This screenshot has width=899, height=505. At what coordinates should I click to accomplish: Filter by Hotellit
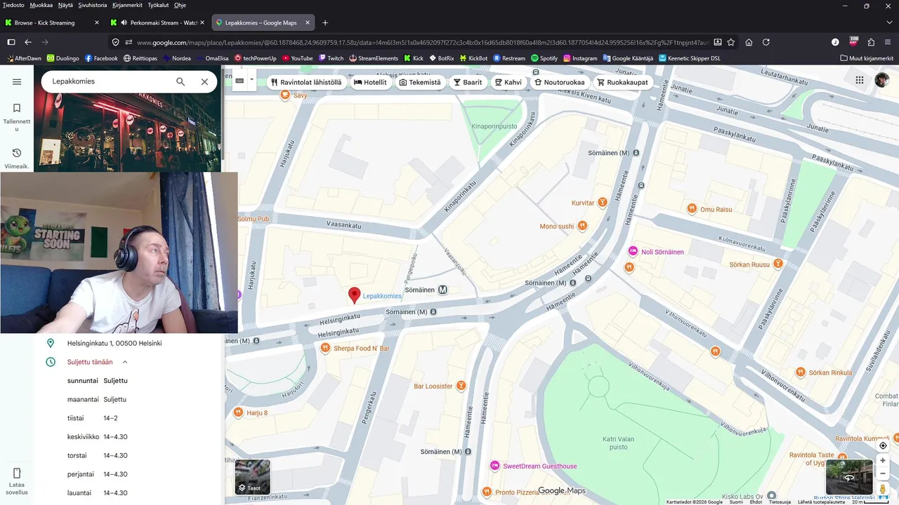(x=370, y=82)
